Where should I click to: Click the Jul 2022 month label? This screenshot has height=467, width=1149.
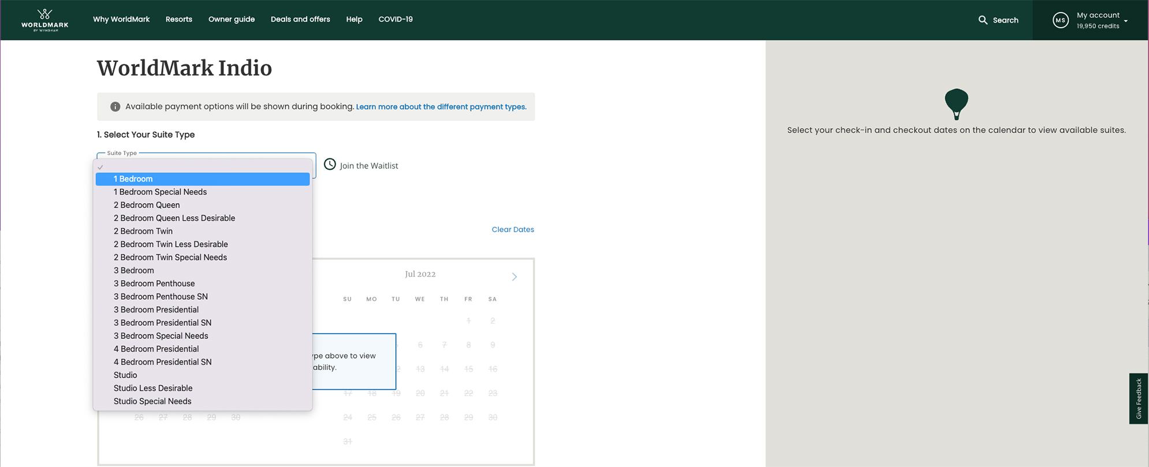click(x=420, y=274)
